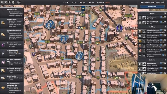Open the Locked Closets mission entry
This screenshot has width=167, height=94.
coord(12,23)
